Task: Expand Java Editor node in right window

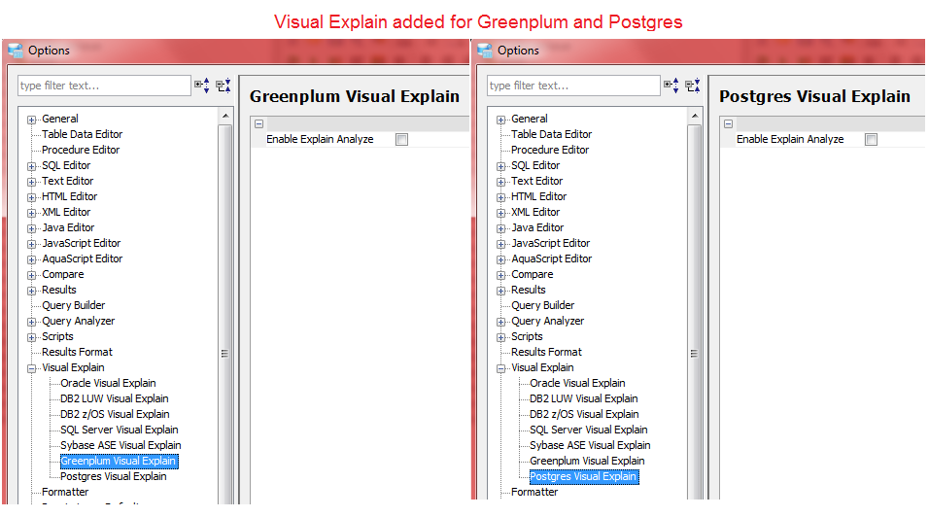Action: coord(500,228)
